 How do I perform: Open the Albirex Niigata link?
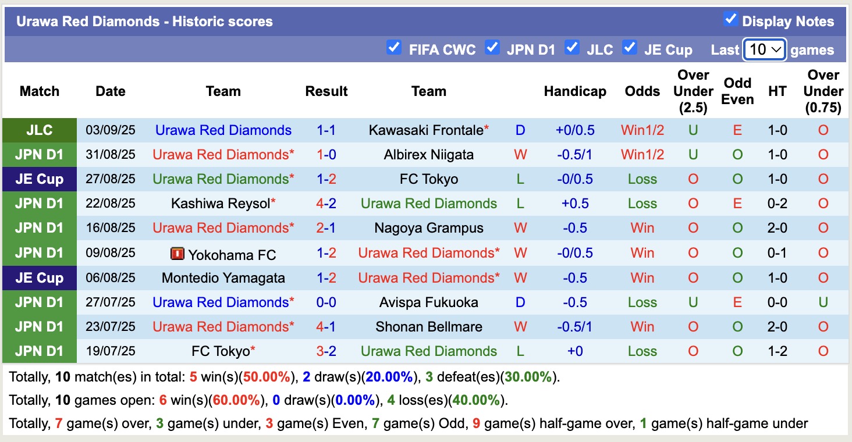point(429,154)
